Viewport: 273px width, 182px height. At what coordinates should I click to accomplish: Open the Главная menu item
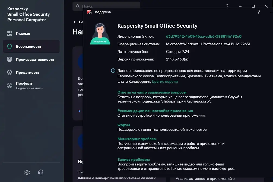[23, 33]
